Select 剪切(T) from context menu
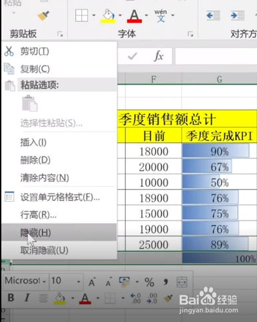The height and width of the screenshot is (322, 257). coord(59,51)
